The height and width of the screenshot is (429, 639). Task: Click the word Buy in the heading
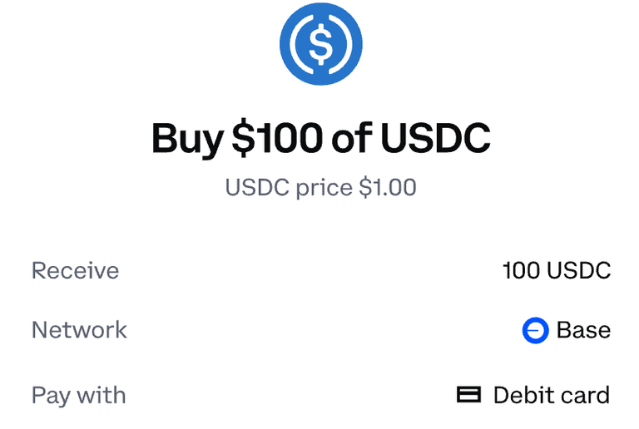coord(187,139)
